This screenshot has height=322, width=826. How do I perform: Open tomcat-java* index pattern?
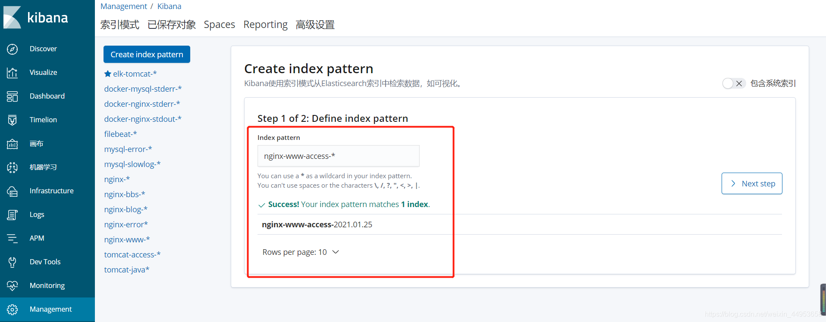(127, 269)
